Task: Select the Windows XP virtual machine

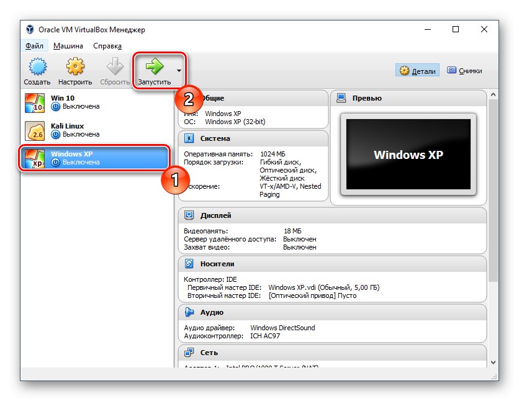Action: [x=96, y=158]
